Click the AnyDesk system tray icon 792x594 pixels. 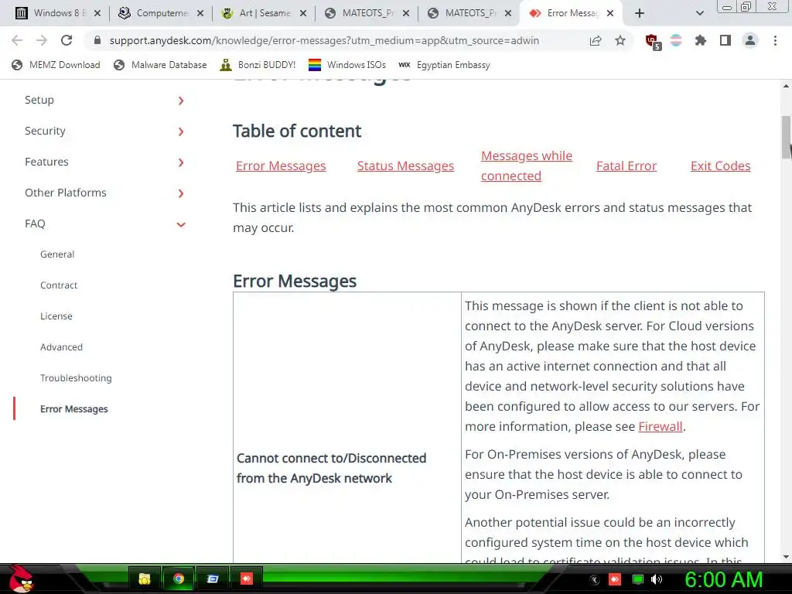coord(615,579)
